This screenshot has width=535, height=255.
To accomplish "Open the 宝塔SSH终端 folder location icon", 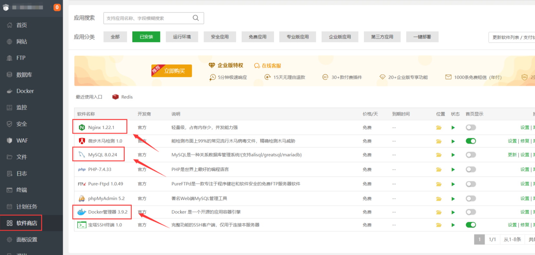I will (439, 225).
